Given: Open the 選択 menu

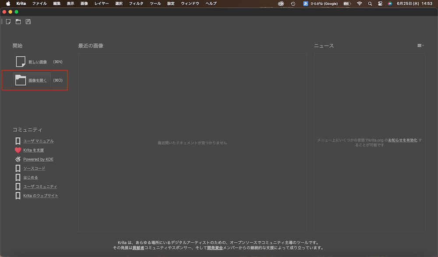Looking at the screenshot, I should tap(119, 3).
